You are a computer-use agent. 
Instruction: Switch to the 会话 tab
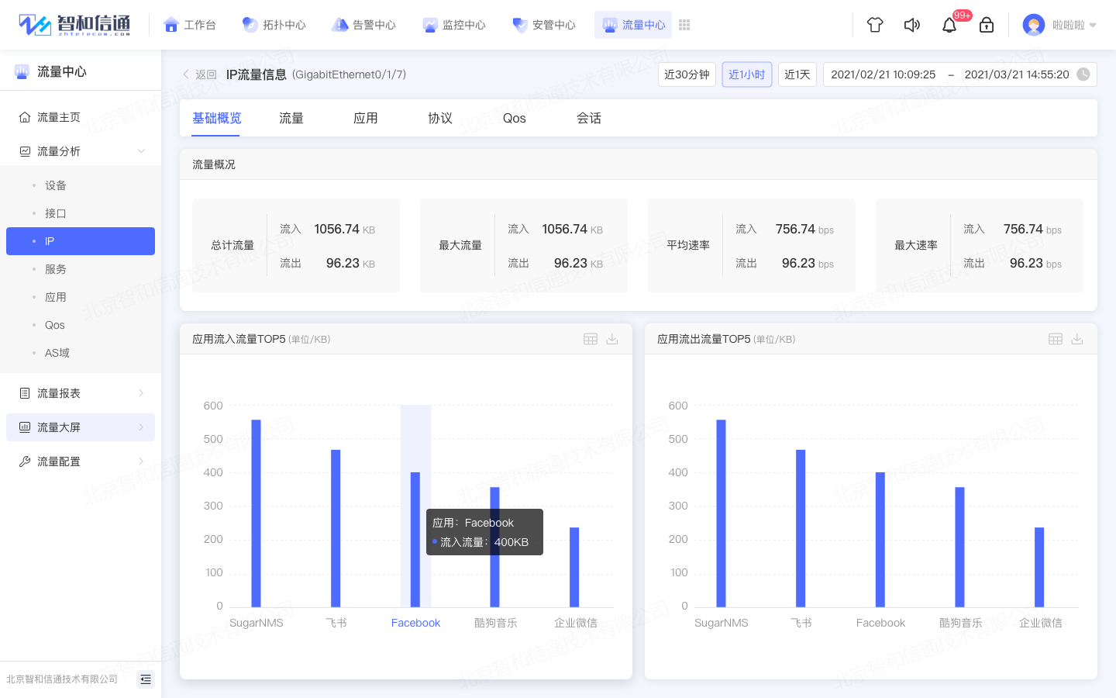(x=589, y=118)
